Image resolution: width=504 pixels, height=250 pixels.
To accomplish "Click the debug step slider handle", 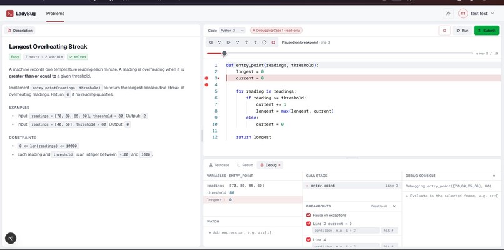I will pos(224,53).
